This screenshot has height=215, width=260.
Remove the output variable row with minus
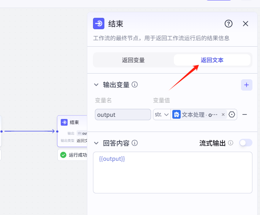click(245, 115)
